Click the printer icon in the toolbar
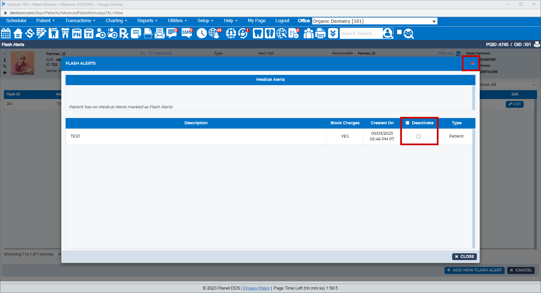 [x=320, y=33]
